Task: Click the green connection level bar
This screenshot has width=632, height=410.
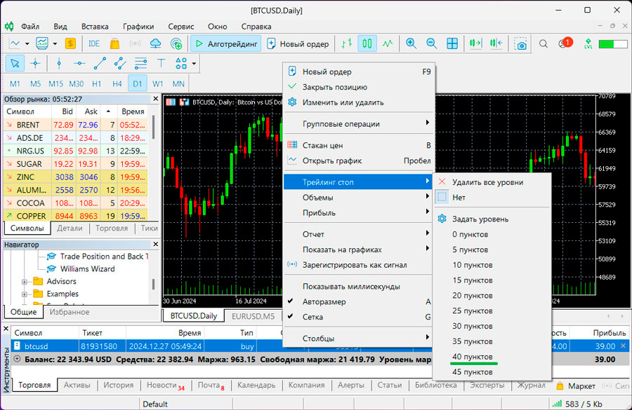Action: 613,43
